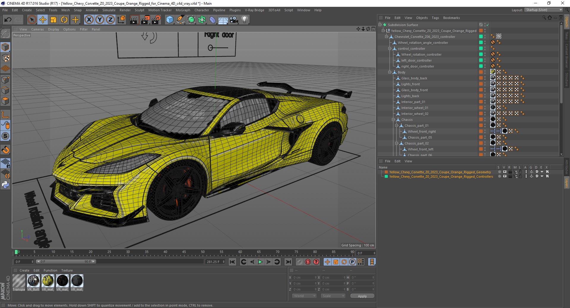The width and height of the screenshot is (570, 308).
Task: Play the animation forward
Action: point(260,262)
